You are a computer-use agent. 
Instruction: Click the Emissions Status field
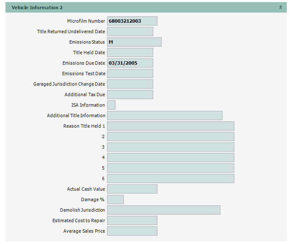coord(134,42)
